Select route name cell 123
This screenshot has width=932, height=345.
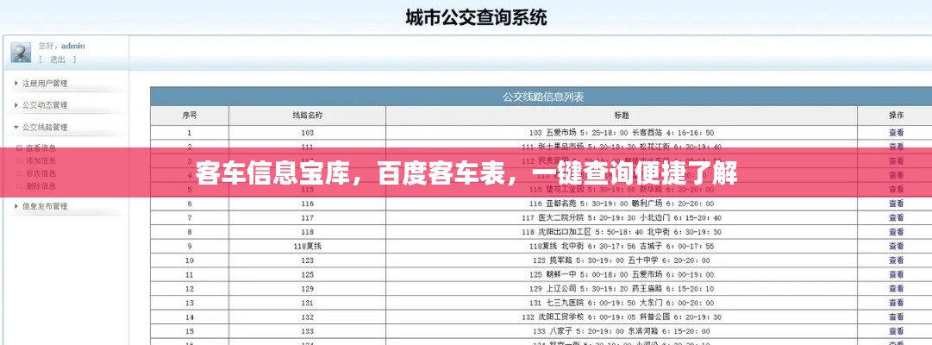click(x=307, y=260)
